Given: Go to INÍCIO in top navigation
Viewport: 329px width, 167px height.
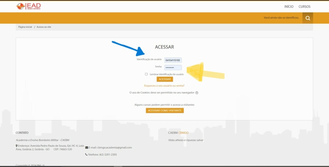Looking at the screenshot, I should pos(289,7).
